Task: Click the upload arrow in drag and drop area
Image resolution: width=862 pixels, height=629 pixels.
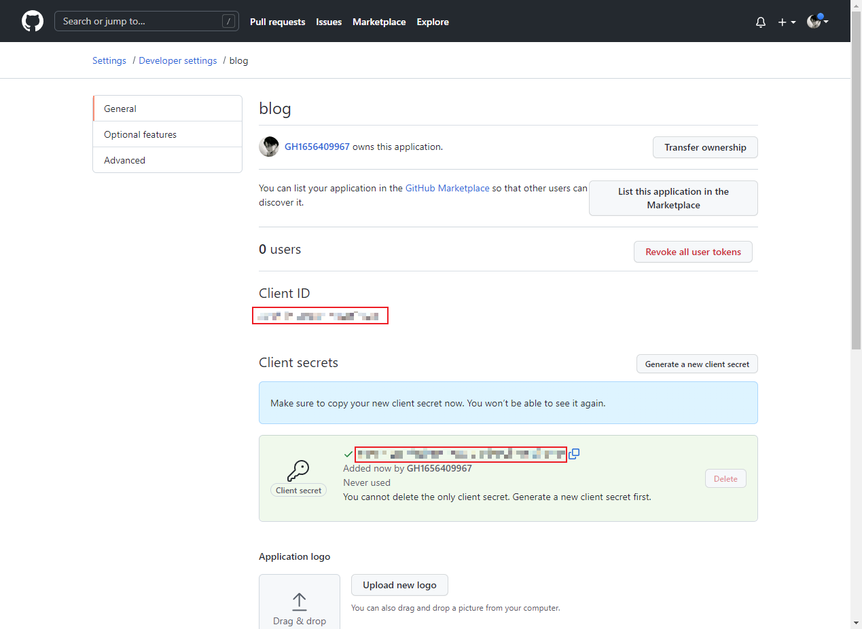Action: click(299, 601)
